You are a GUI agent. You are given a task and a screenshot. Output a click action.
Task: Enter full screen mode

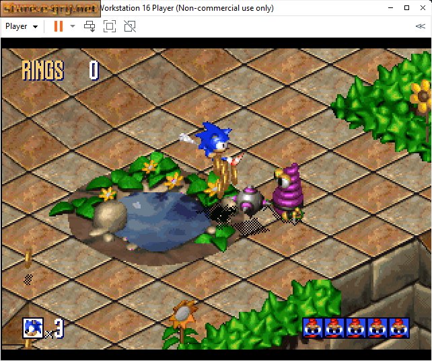point(110,26)
